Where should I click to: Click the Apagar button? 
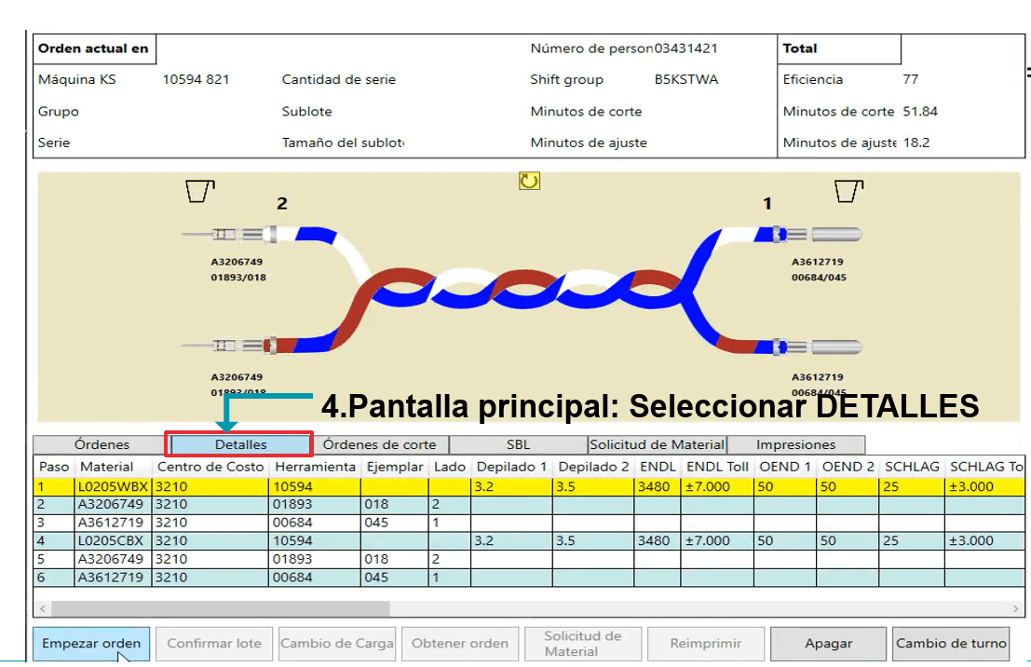(x=829, y=644)
